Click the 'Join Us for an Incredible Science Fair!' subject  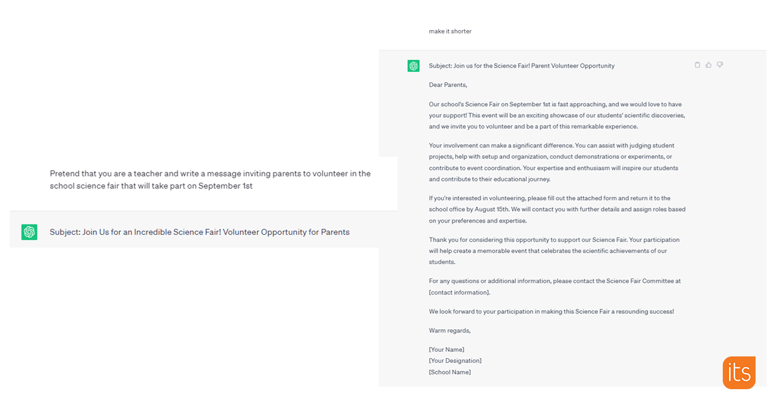click(x=199, y=232)
